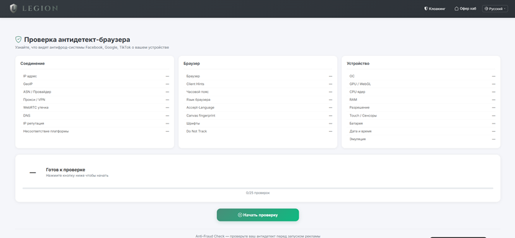Select the ASN / Провайдер row
515x238 pixels.
pos(95,92)
